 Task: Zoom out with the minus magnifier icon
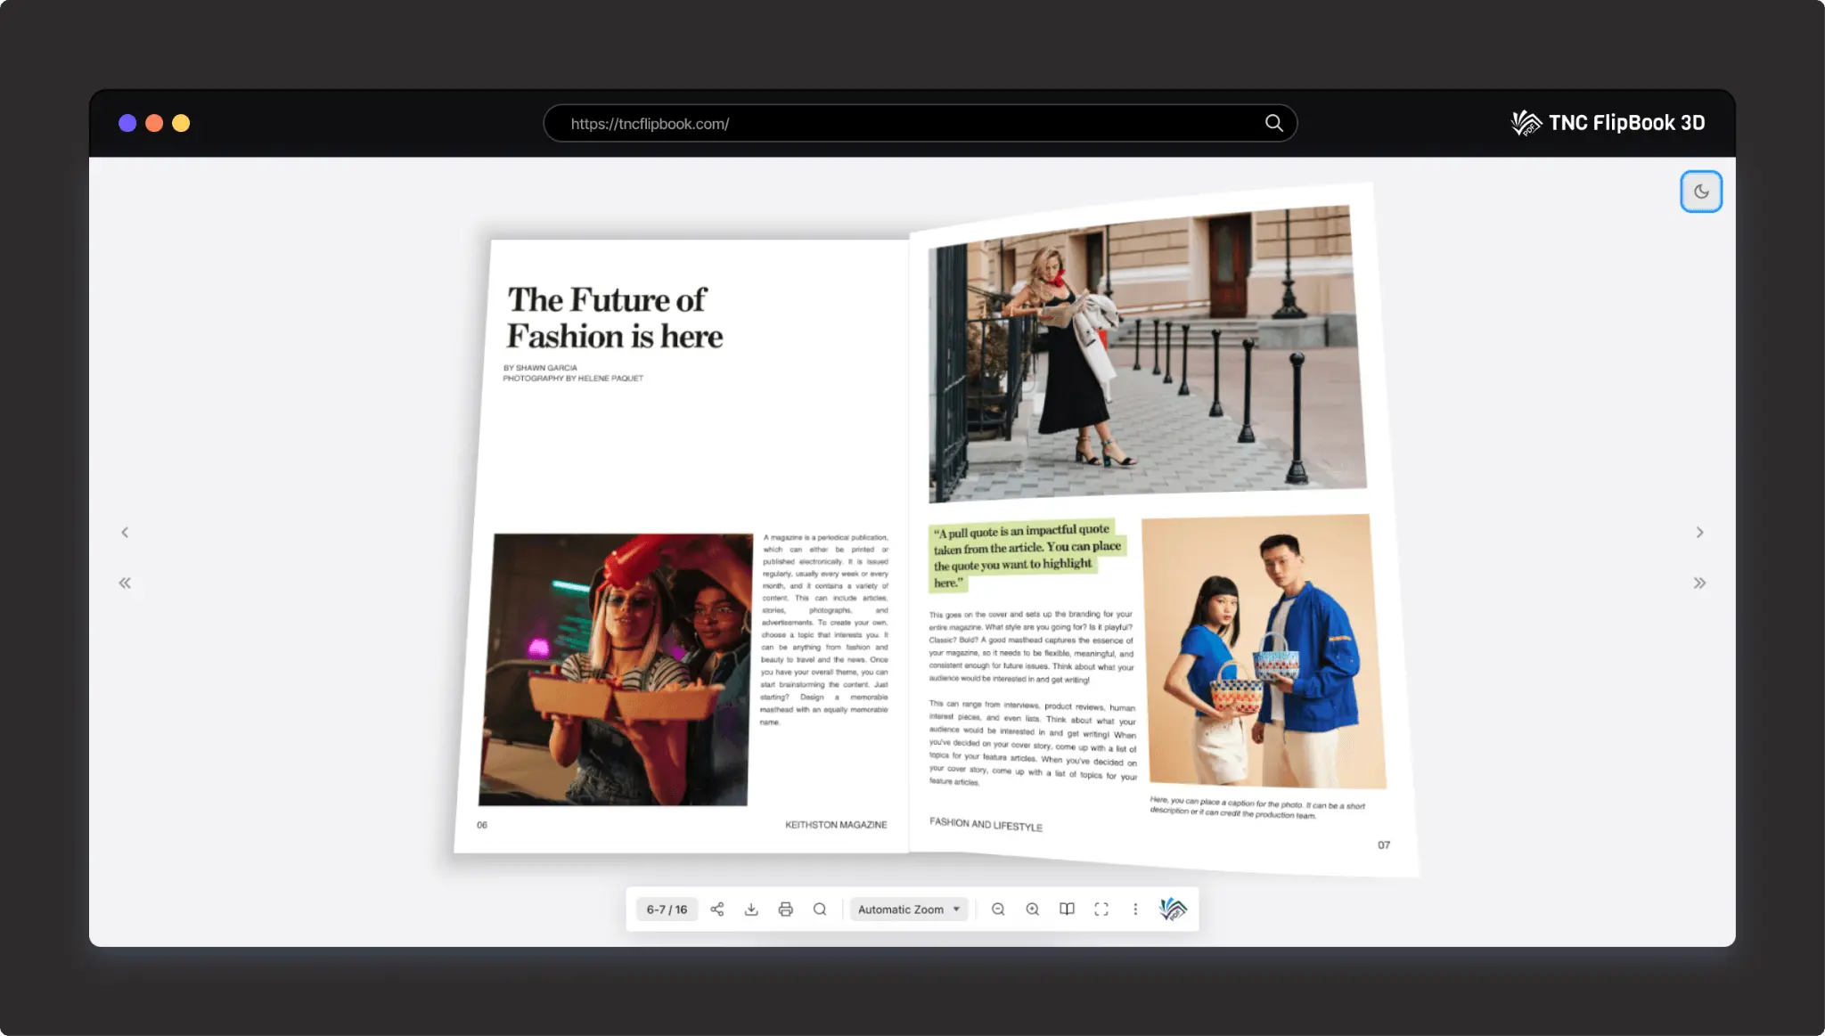[x=998, y=910]
